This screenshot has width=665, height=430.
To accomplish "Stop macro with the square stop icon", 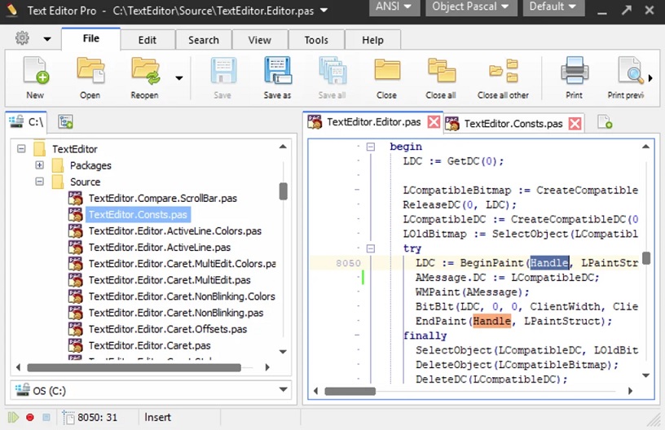I will tap(46, 417).
